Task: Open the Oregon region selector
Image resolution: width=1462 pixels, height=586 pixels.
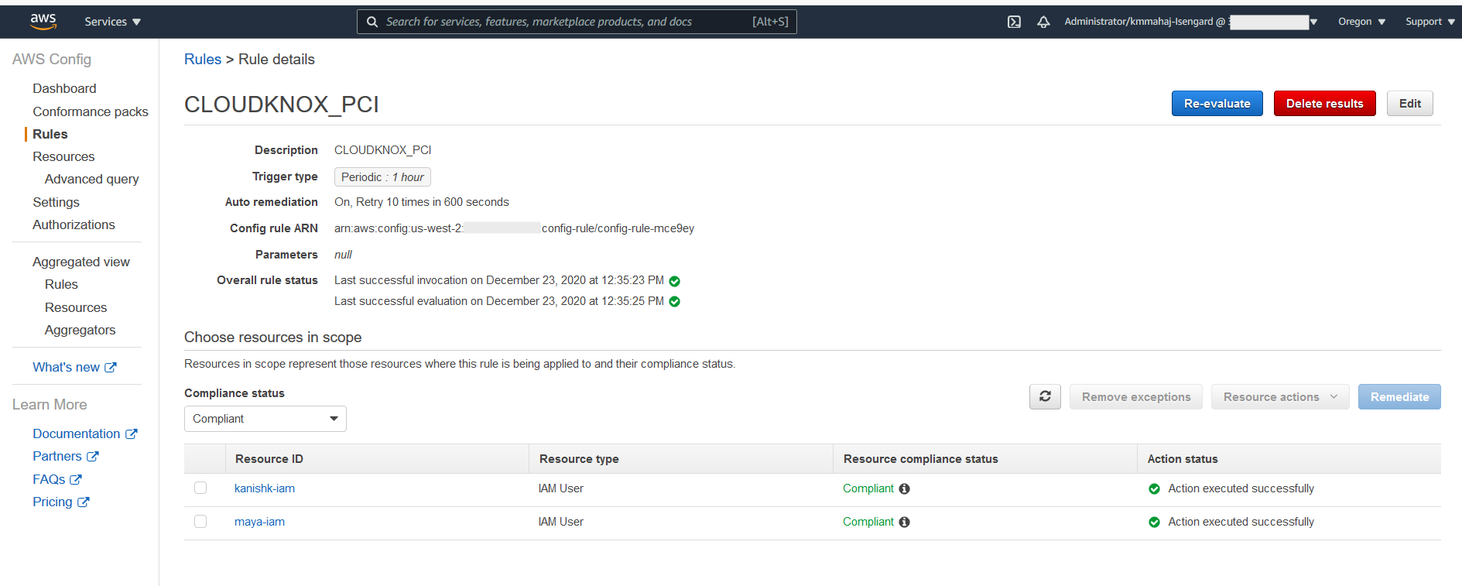Action: (x=1361, y=22)
